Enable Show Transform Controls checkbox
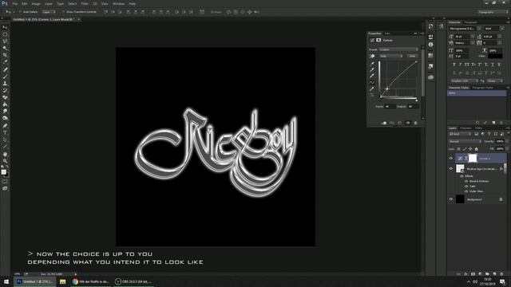The height and width of the screenshot is (287, 511). pos(64,12)
